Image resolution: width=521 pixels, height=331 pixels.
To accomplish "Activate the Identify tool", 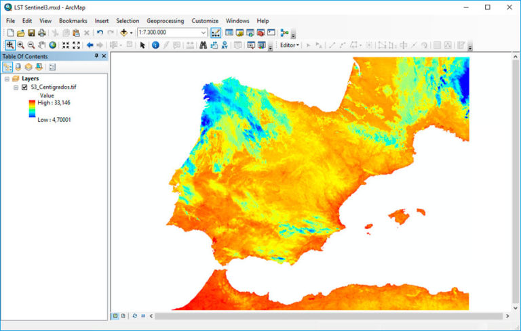I will (x=155, y=45).
